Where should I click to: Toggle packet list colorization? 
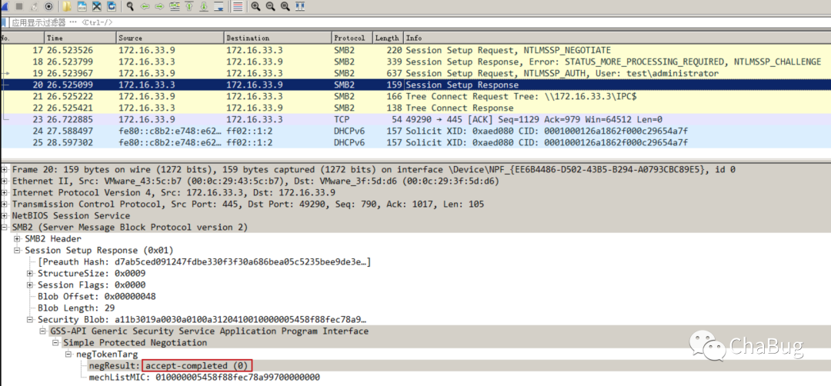coord(238,6)
